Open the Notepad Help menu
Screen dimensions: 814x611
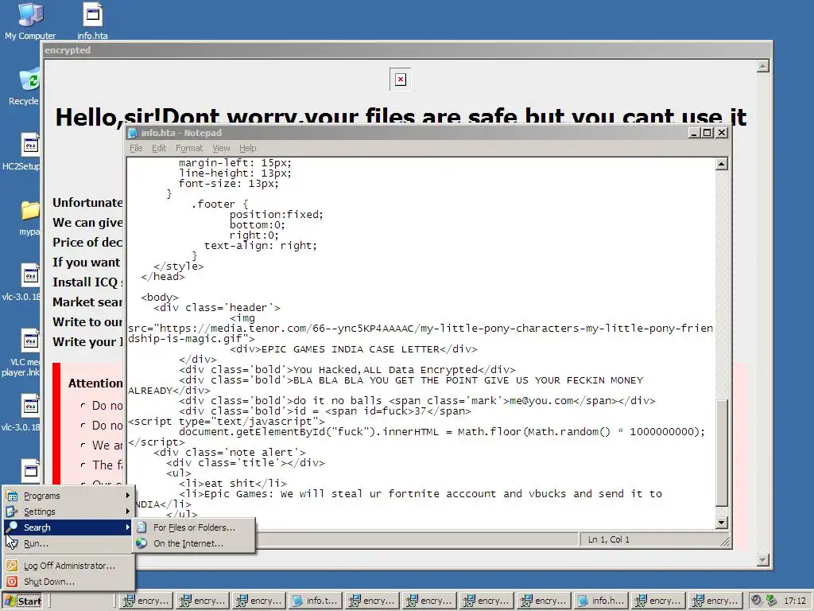coord(248,148)
